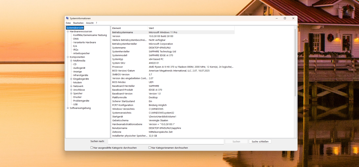The height and width of the screenshot is (167, 359).
Task: Expand the Netzwerk tree node
Action: click(71, 86)
